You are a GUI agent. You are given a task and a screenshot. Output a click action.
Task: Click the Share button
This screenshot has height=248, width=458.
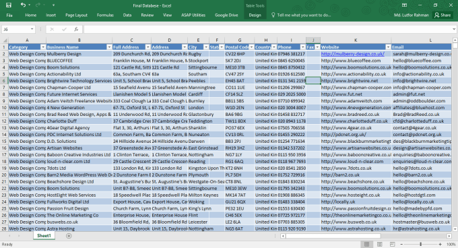pyautogui.click(x=443, y=15)
